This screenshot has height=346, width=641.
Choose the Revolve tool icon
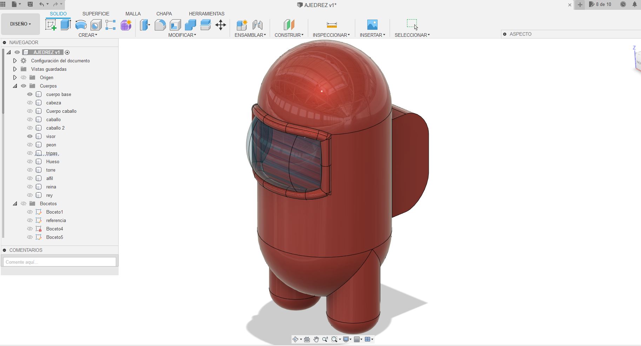(x=81, y=25)
